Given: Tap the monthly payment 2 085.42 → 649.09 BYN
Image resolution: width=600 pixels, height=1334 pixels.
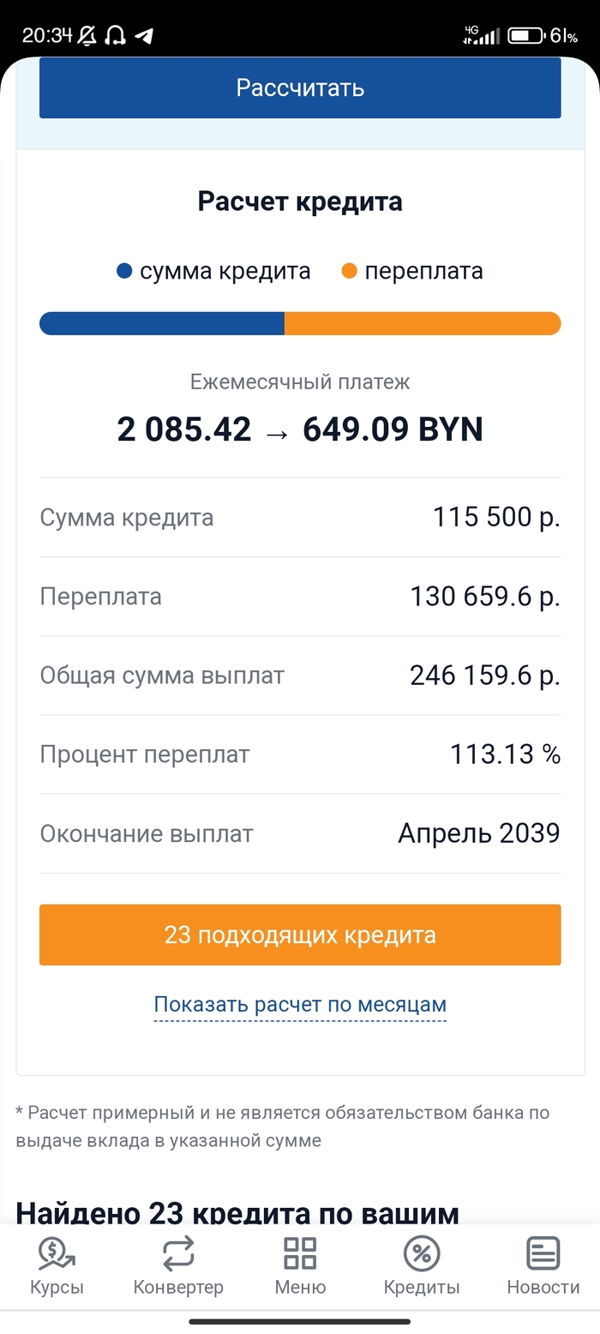Looking at the screenshot, I should point(300,429).
